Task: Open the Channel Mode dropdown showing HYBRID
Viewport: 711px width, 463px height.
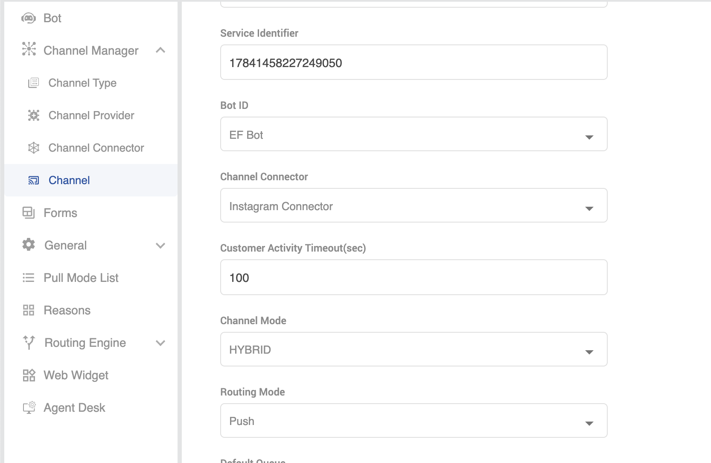Action: point(414,349)
